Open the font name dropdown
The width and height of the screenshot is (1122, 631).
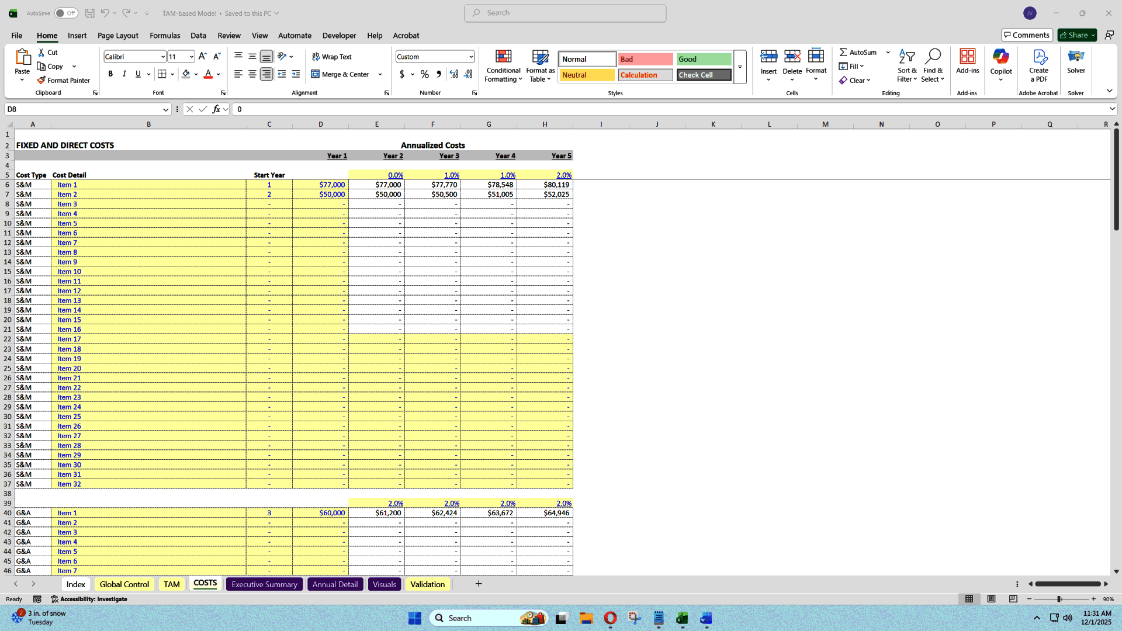click(x=163, y=56)
